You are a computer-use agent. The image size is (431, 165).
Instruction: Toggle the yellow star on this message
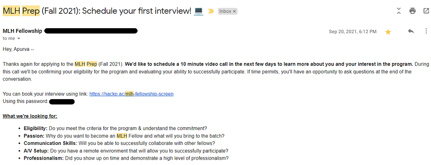pos(388,32)
